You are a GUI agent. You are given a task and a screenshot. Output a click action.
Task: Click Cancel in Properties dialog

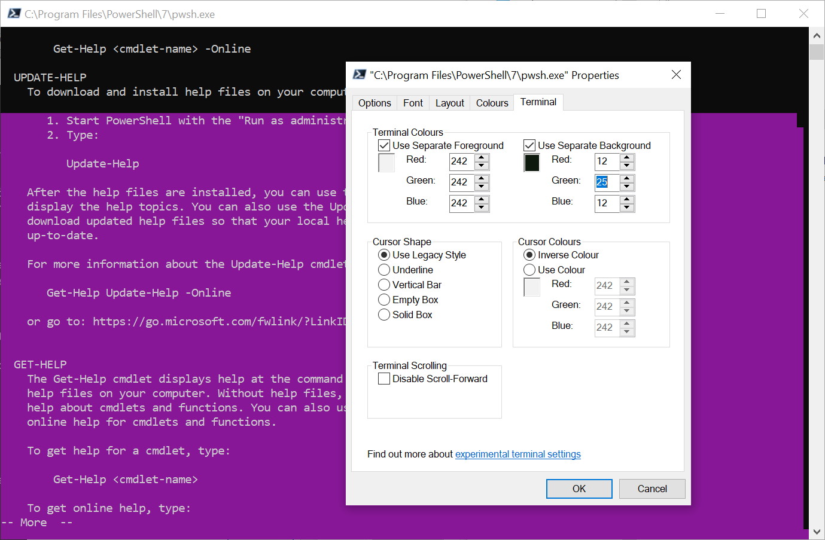(x=652, y=489)
